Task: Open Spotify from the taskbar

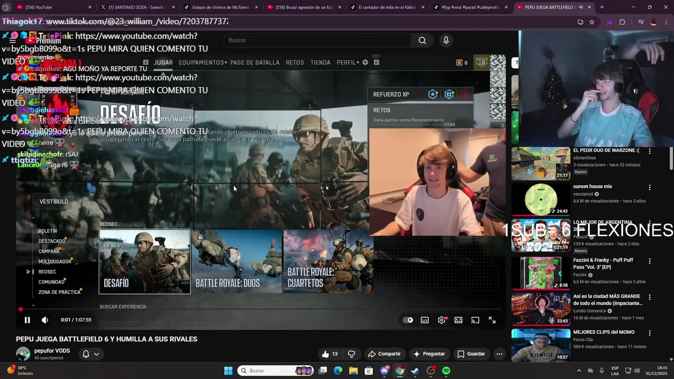Action: click(446, 371)
